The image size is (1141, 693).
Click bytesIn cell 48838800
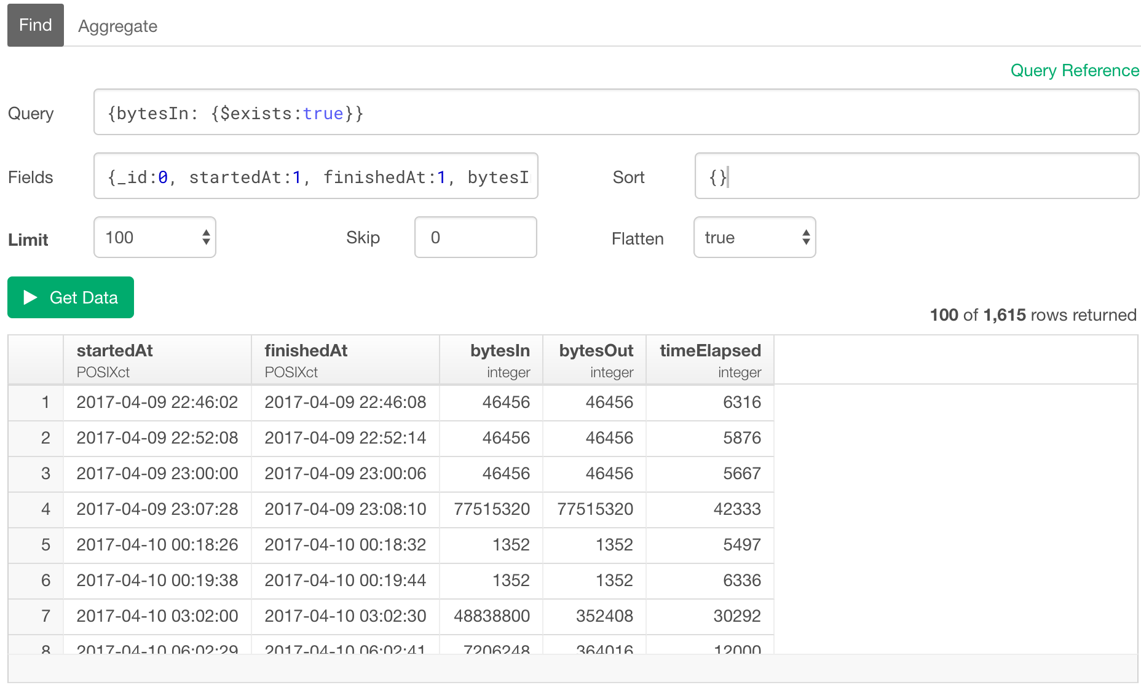click(491, 616)
